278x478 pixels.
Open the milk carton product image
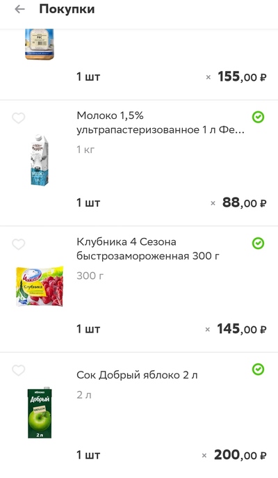40,160
